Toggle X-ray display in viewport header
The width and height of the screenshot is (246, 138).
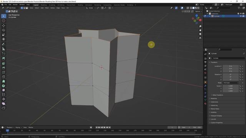[x=188, y=8]
